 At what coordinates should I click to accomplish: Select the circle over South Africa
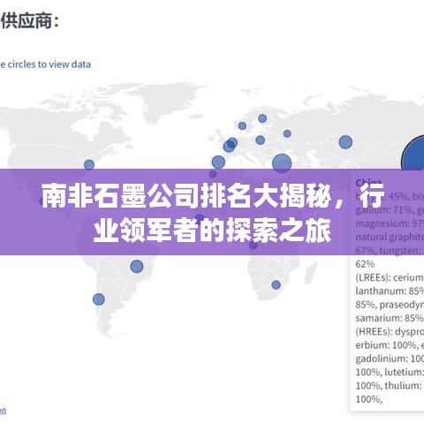(276, 284)
